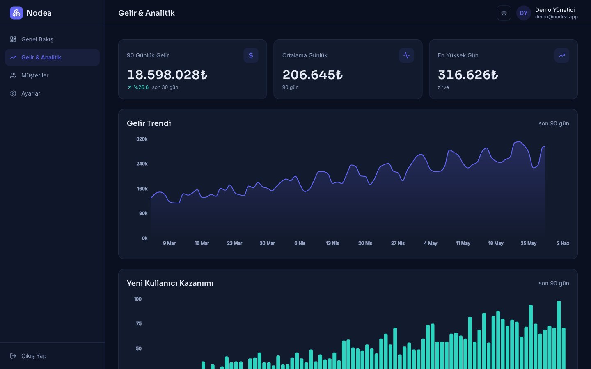Select the Gelir & Analitik sidebar item
Image resolution: width=591 pixels, height=369 pixels.
[52, 57]
